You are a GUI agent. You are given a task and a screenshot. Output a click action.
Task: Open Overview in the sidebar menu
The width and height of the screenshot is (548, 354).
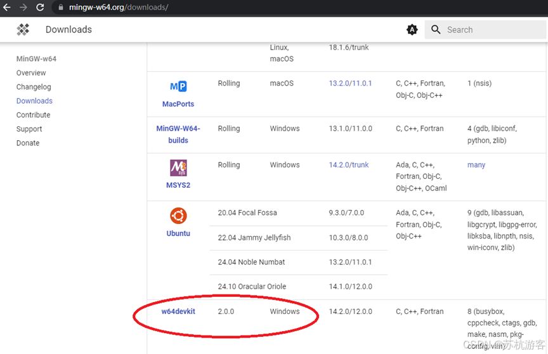[31, 73]
